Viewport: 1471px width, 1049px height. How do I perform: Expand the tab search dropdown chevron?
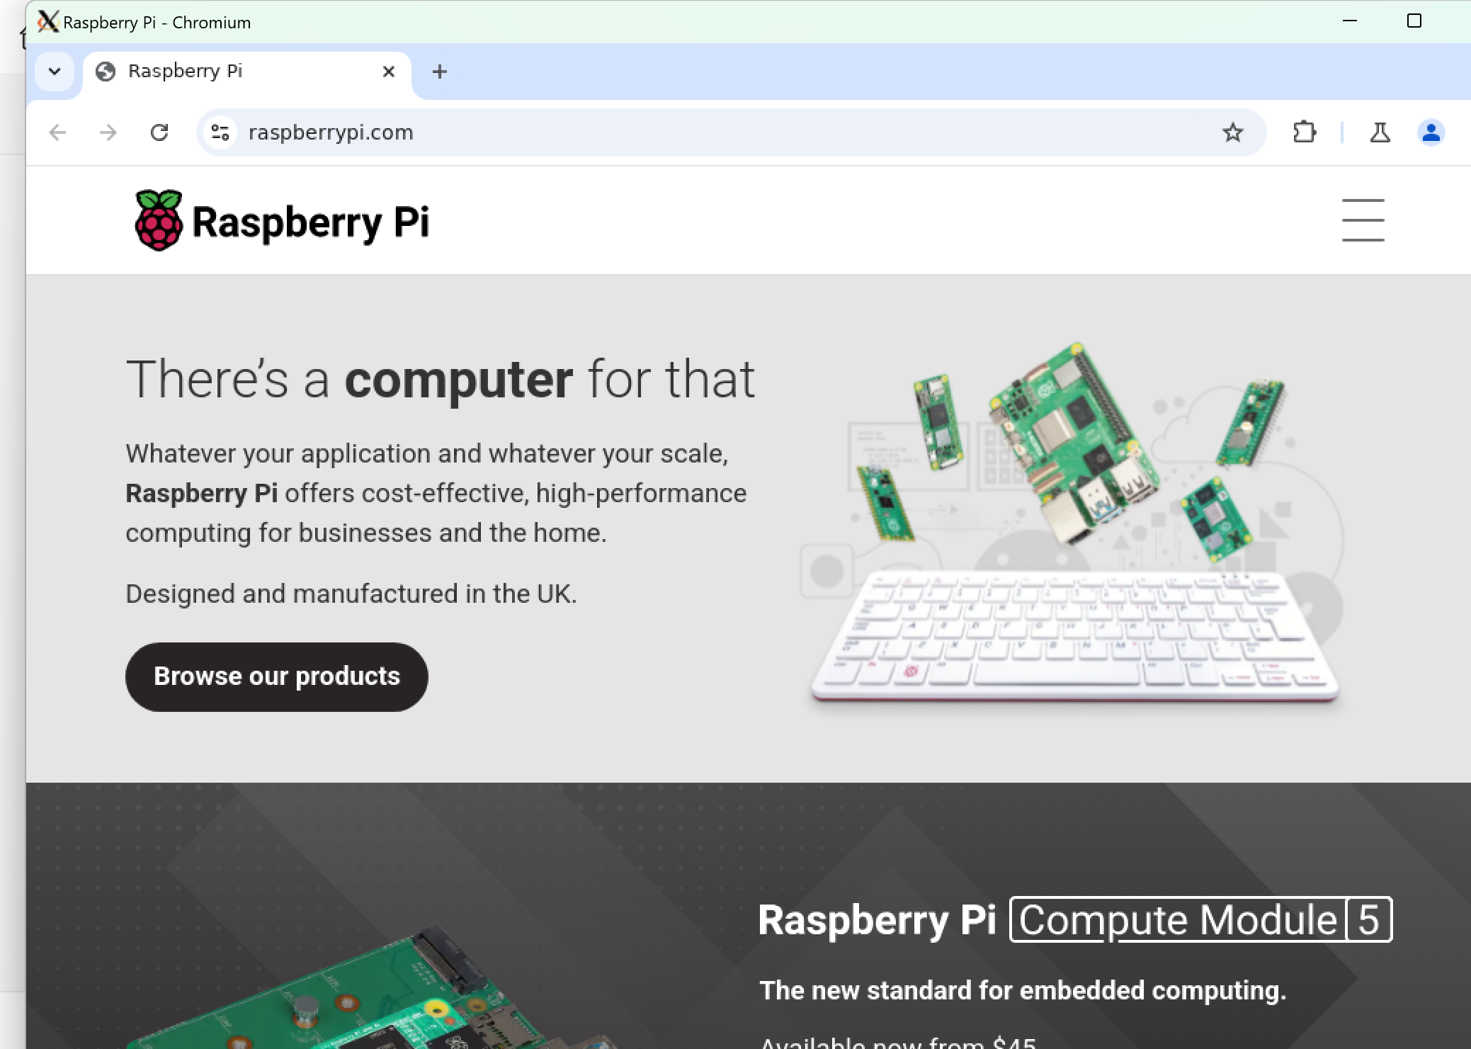click(55, 72)
